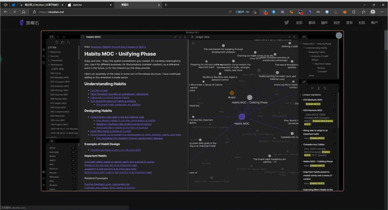Open the 插件 plugins page

coord(324,22)
